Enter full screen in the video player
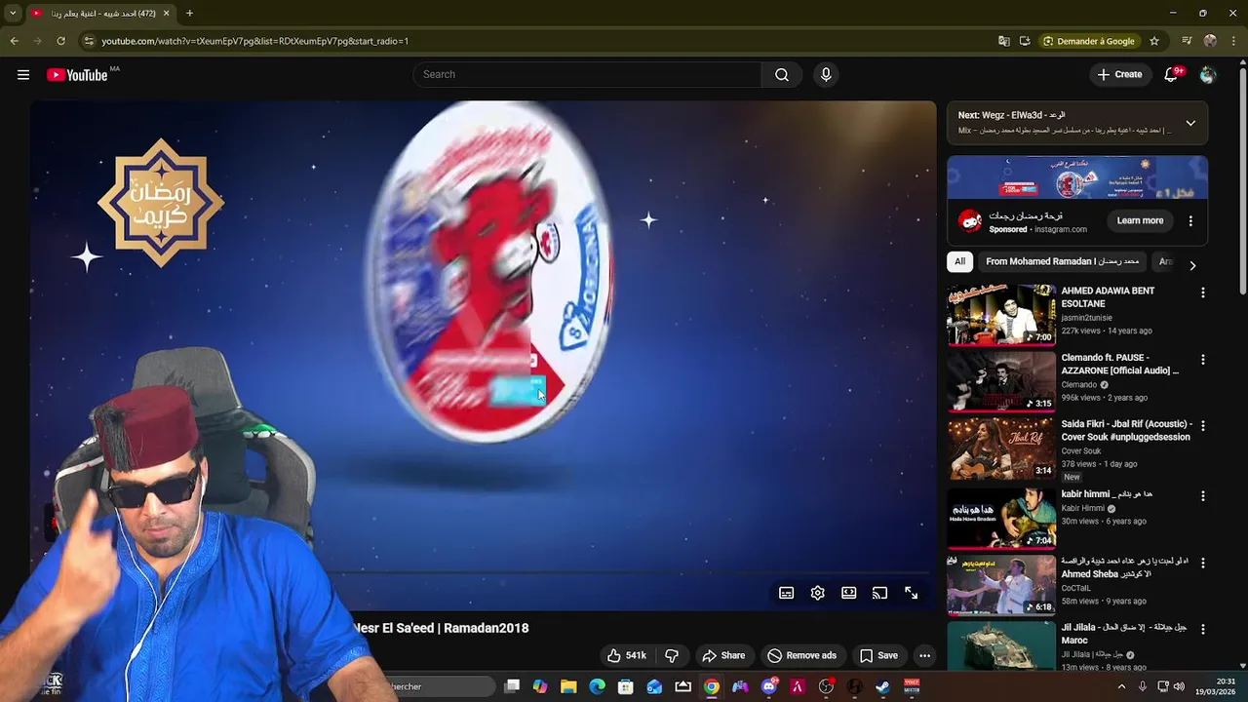 click(x=912, y=593)
